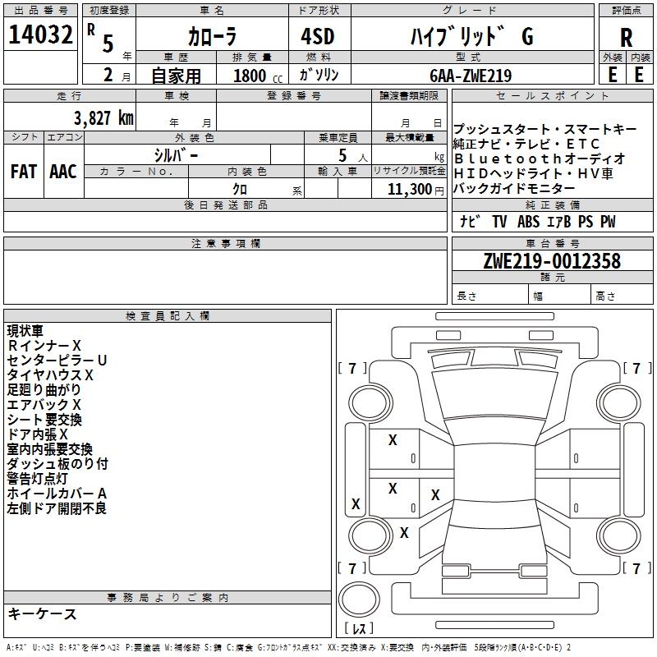Click the rear-left wheel in diagram
657x657 pixels.
370,535
